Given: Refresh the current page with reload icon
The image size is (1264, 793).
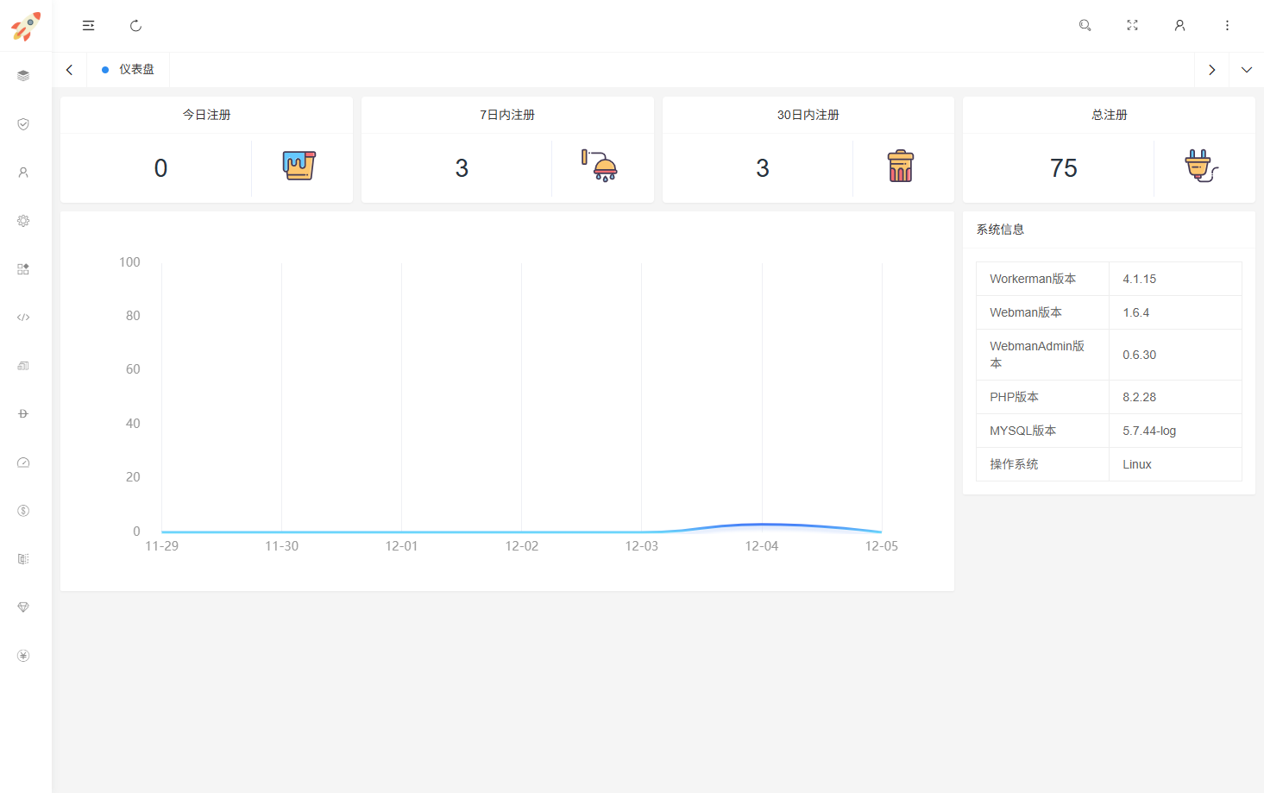Looking at the screenshot, I should (135, 26).
